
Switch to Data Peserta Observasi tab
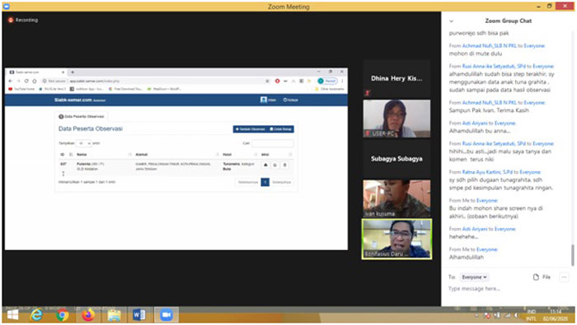pyautogui.click(x=82, y=116)
